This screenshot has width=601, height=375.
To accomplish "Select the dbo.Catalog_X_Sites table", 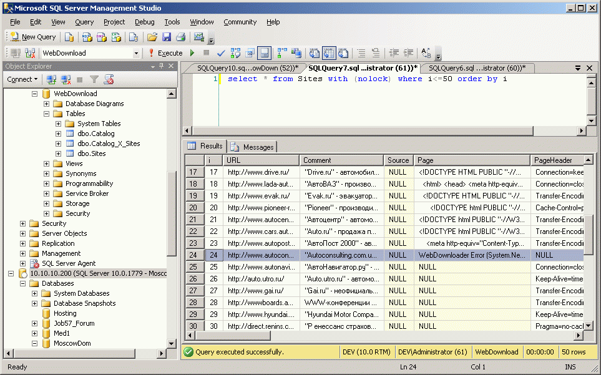I will (x=109, y=144).
